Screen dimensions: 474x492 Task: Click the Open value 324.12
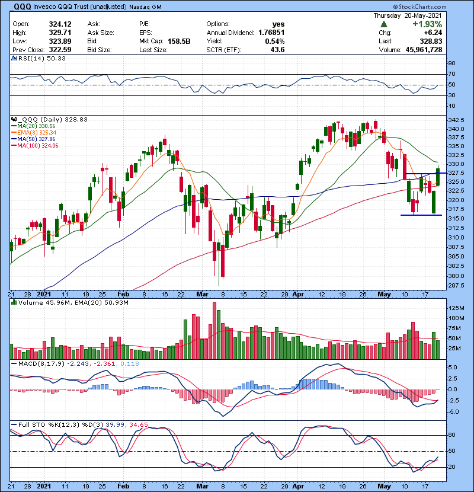pos(60,24)
